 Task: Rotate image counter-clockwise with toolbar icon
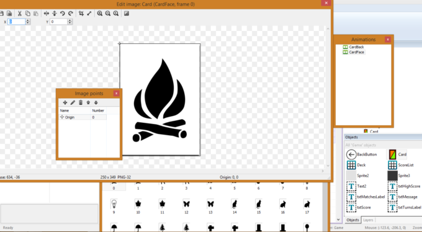[63, 14]
